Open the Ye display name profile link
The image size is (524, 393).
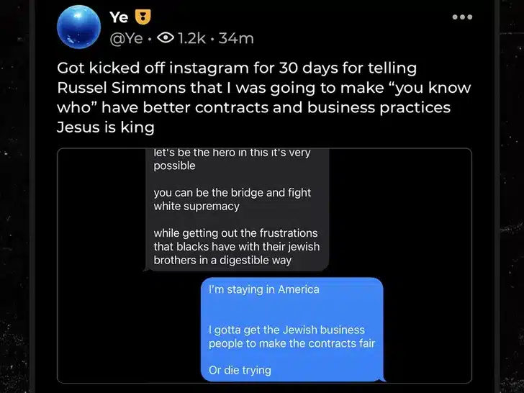[119, 17]
